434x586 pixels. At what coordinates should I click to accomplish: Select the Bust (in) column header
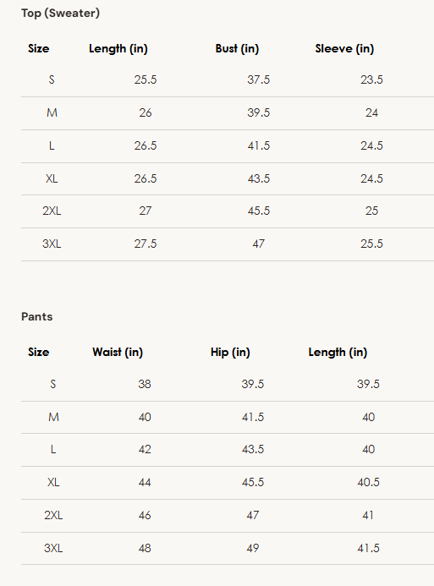237,48
